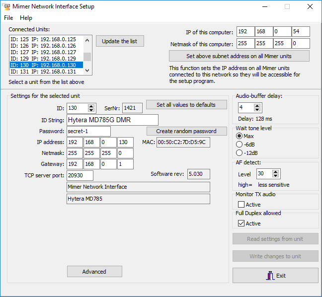
Task: Click the Mimer Network Interface text field
Action: (138, 187)
